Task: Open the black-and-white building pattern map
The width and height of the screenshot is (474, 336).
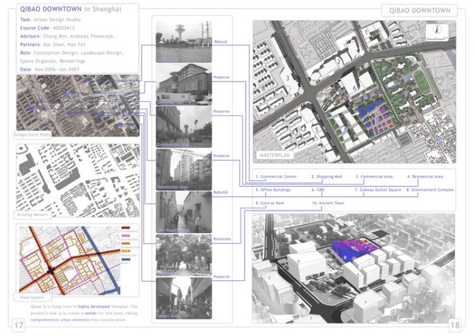Action: pyautogui.click(x=78, y=181)
